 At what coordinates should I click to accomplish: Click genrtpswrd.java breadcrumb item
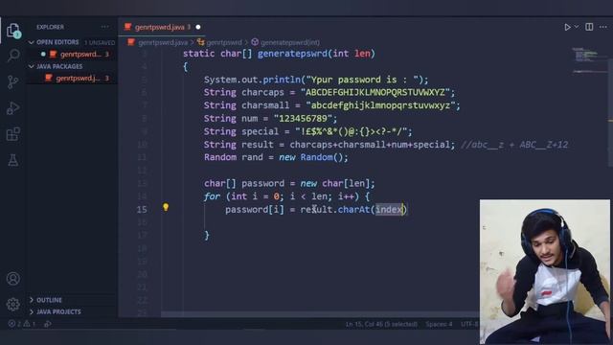[162, 42]
